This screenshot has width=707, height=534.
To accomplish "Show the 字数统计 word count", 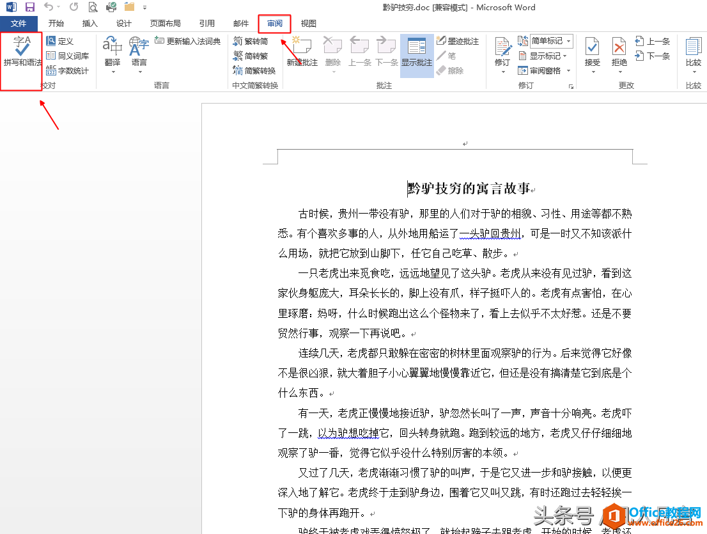I will (68, 71).
